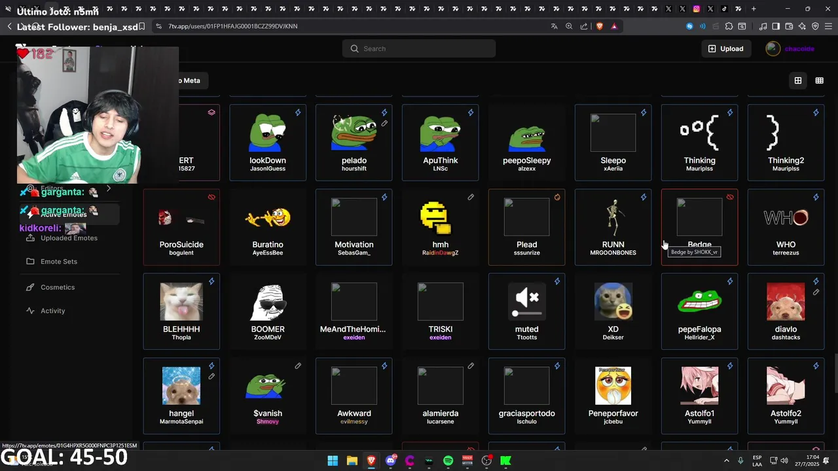Open File Explorer from the taskbar
Viewport: 838px width, 471px height.
pos(352,461)
